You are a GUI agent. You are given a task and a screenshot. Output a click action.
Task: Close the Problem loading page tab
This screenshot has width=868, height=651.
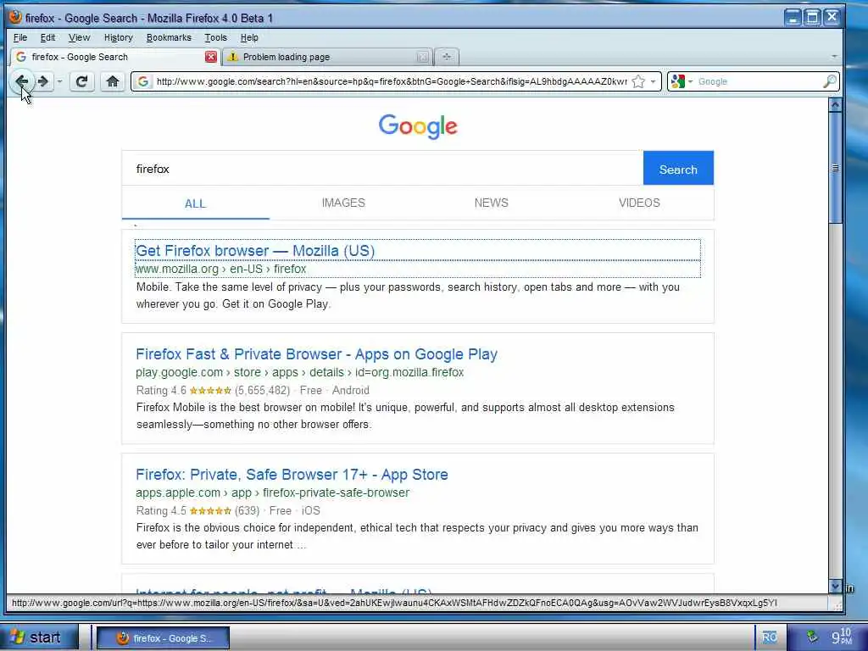click(x=422, y=57)
